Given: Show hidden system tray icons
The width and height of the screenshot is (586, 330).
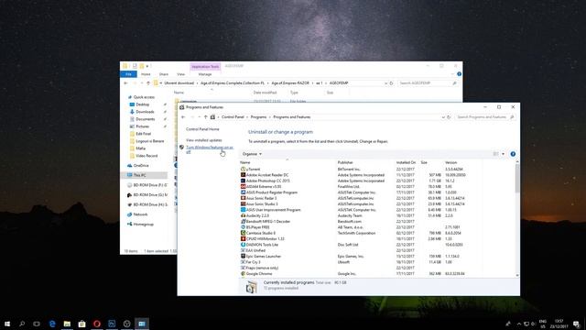Looking at the screenshot, I should (519, 324).
